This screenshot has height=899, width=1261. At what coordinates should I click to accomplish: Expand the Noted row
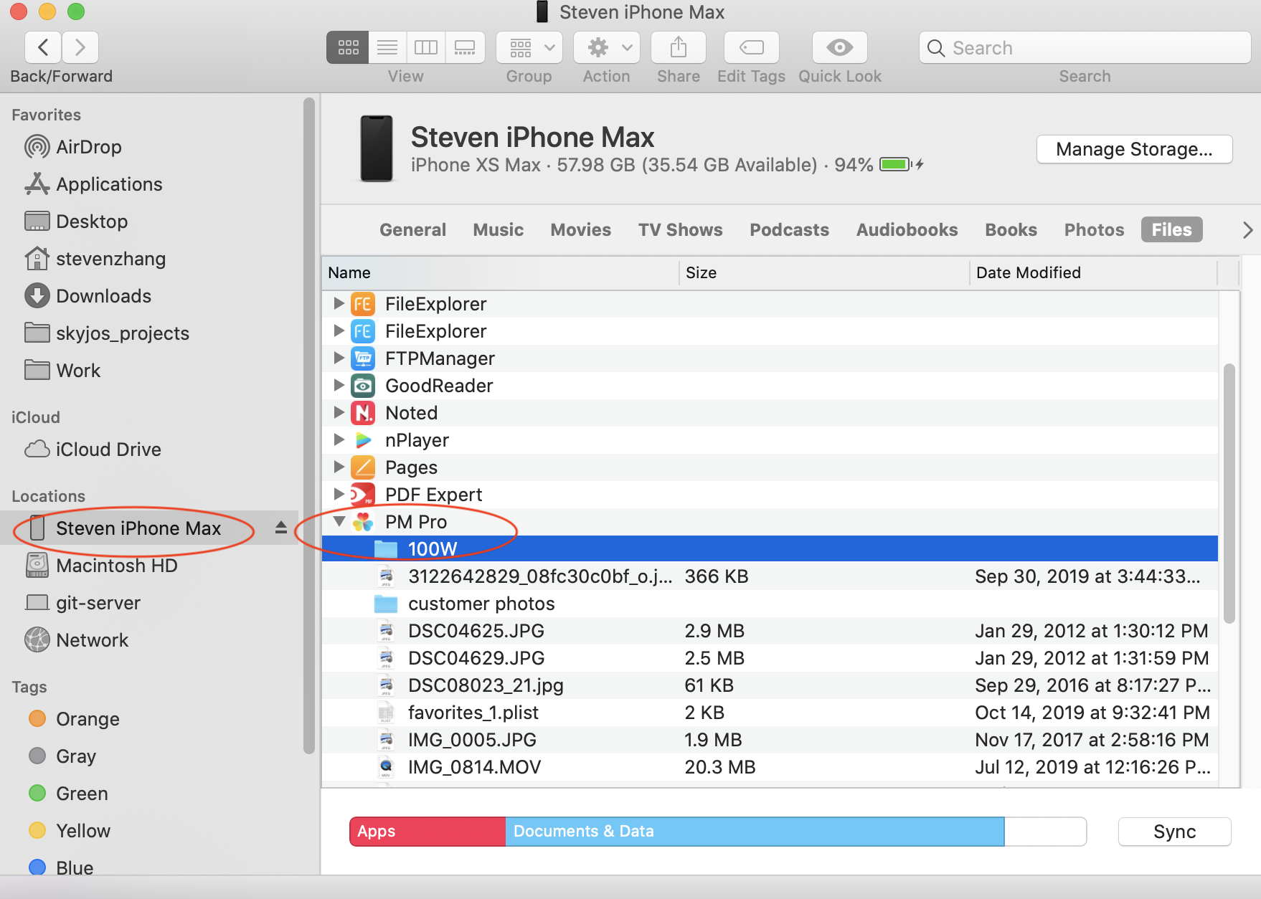point(339,412)
